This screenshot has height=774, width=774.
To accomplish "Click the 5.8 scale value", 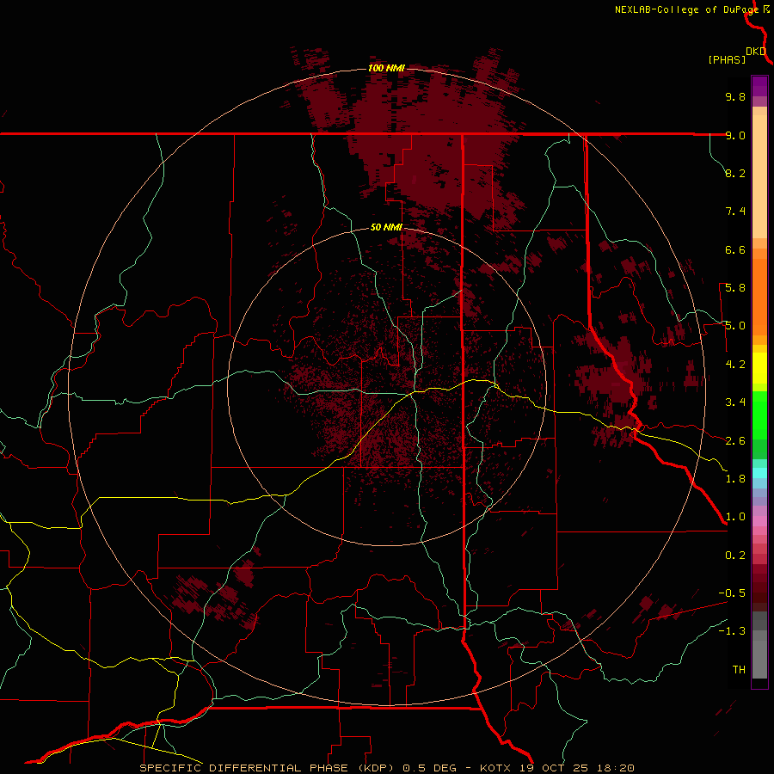I will click(x=735, y=288).
